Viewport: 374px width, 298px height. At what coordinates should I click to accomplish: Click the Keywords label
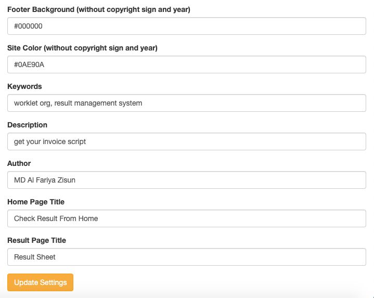24,86
